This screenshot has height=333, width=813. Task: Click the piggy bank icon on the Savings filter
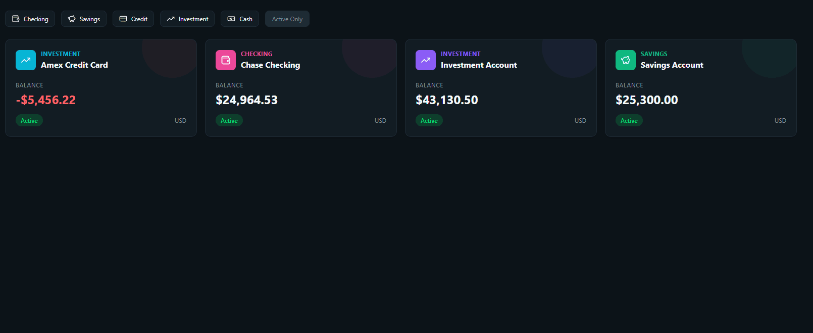point(72,19)
